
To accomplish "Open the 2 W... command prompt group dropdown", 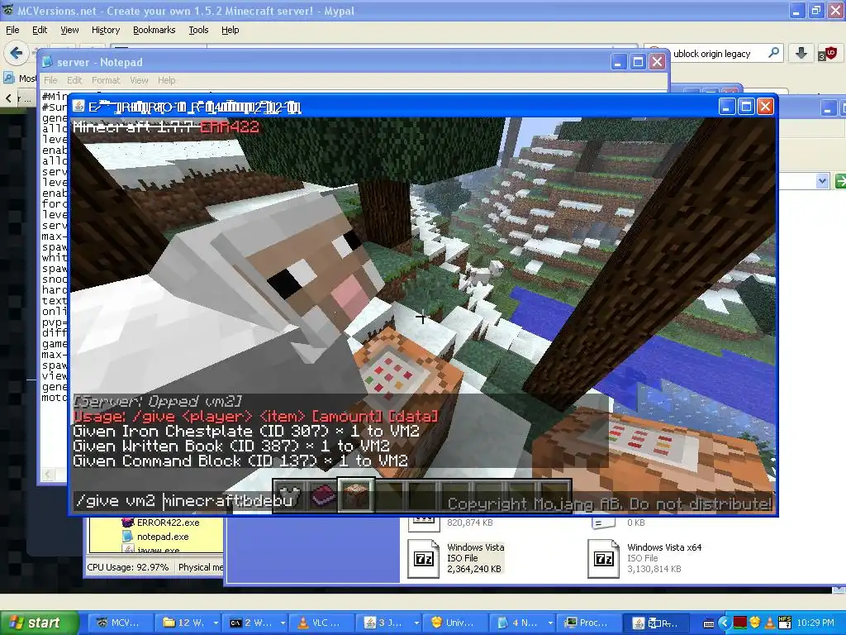I will click(x=283, y=623).
